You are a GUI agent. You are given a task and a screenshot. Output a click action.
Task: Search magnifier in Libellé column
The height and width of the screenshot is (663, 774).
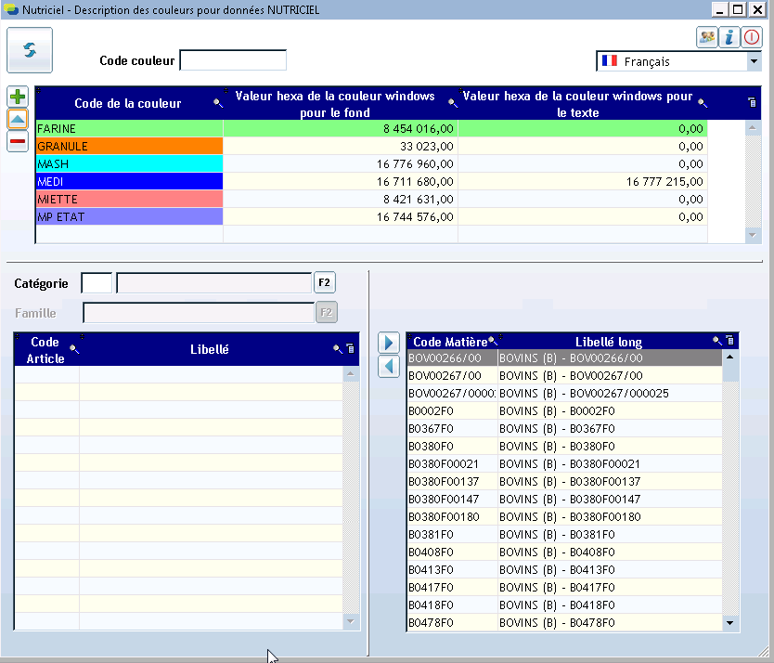pos(337,349)
